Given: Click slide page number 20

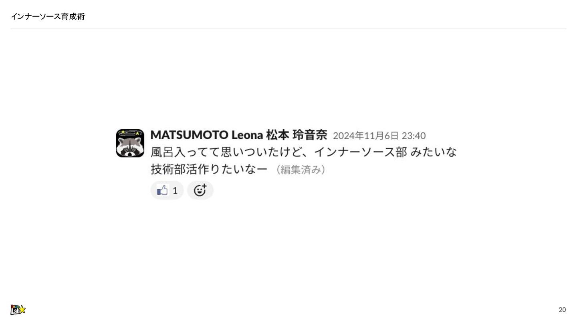Looking at the screenshot, I should pos(562,310).
